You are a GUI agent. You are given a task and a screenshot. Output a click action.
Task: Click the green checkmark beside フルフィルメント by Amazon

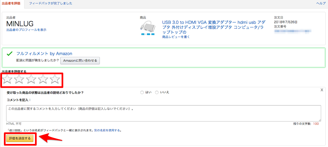pyautogui.click(x=9, y=53)
